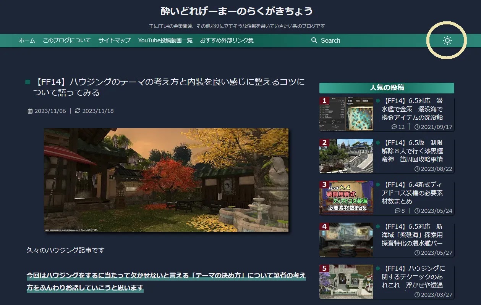Click clock icon beside 2023/05/24

(x=417, y=211)
